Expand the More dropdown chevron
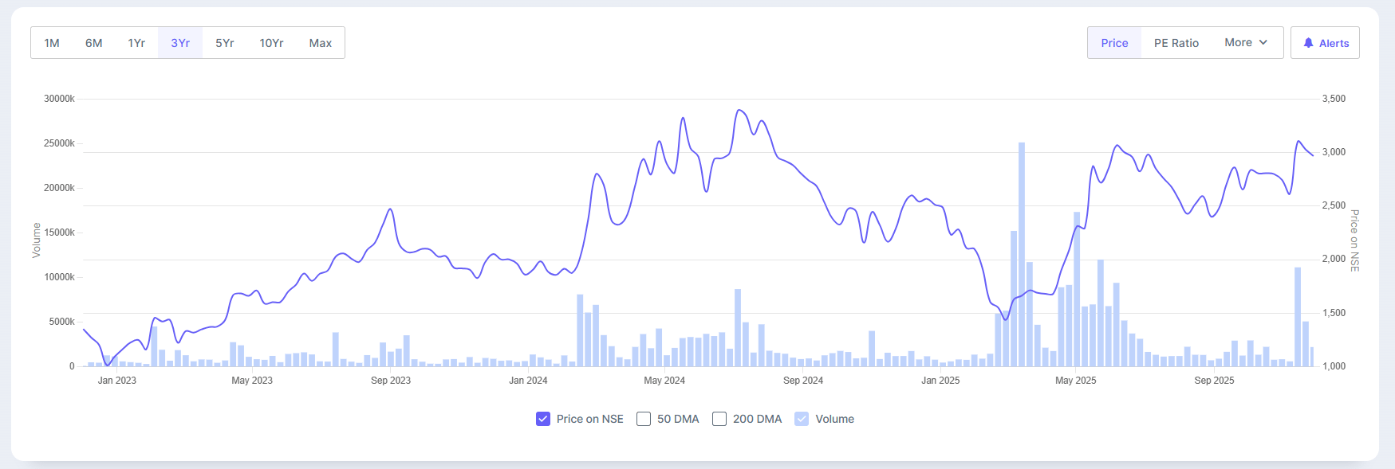 [1263, 42]
